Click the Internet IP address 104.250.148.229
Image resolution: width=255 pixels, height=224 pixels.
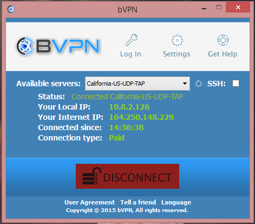141,117
